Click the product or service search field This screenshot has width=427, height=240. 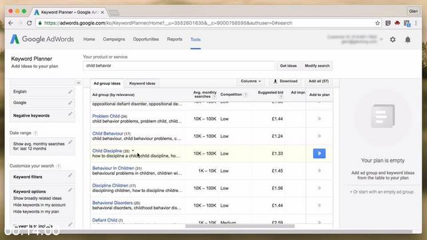click(x=179, y=65)
